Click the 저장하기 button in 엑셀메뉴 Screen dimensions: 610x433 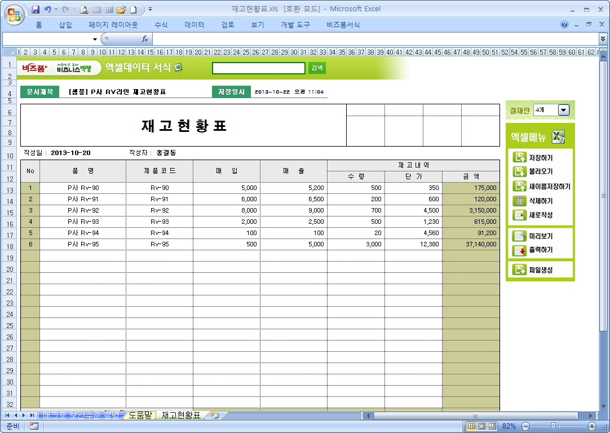pos(540,158)
